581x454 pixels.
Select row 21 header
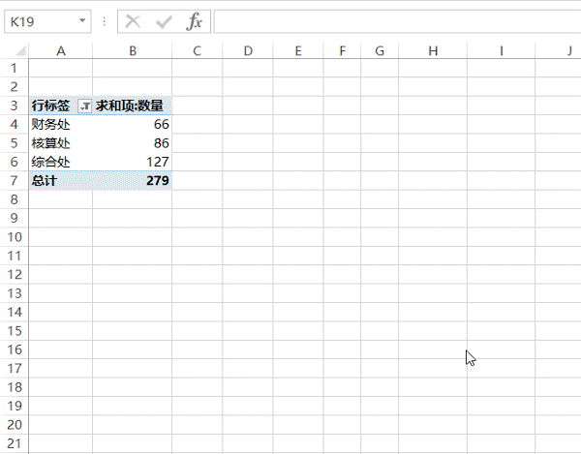click(x=15, y=443)
